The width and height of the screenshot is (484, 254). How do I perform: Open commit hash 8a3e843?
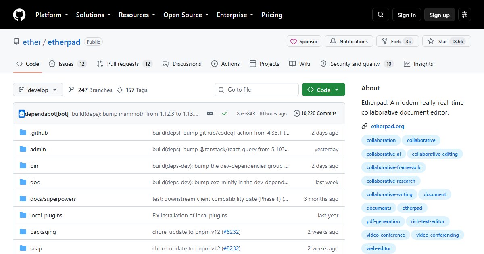pyautogui.click(x=246, y=114)
